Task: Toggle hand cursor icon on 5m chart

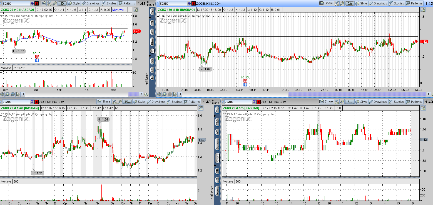Action: click(x=423, y=108)
